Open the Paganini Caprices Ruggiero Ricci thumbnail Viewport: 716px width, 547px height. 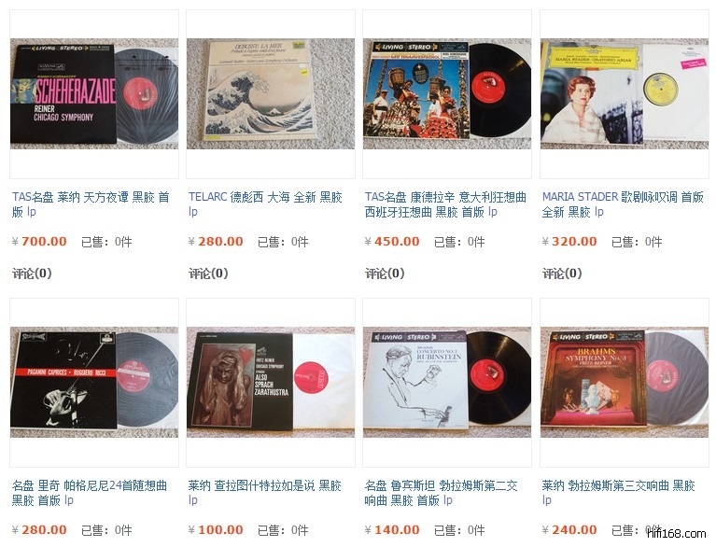94,382
